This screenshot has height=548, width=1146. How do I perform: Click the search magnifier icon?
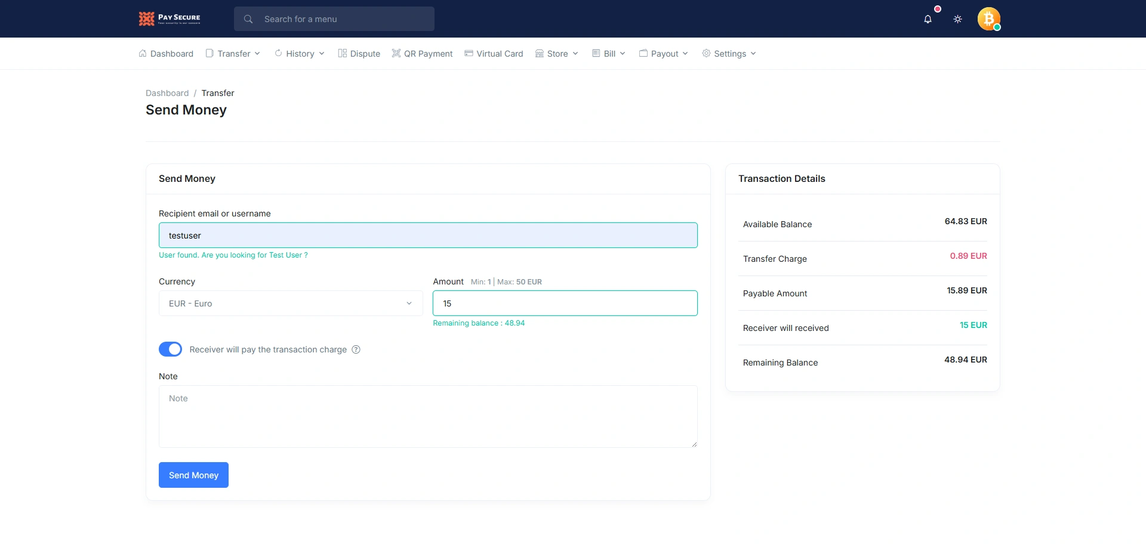click(x=248, y=19)
